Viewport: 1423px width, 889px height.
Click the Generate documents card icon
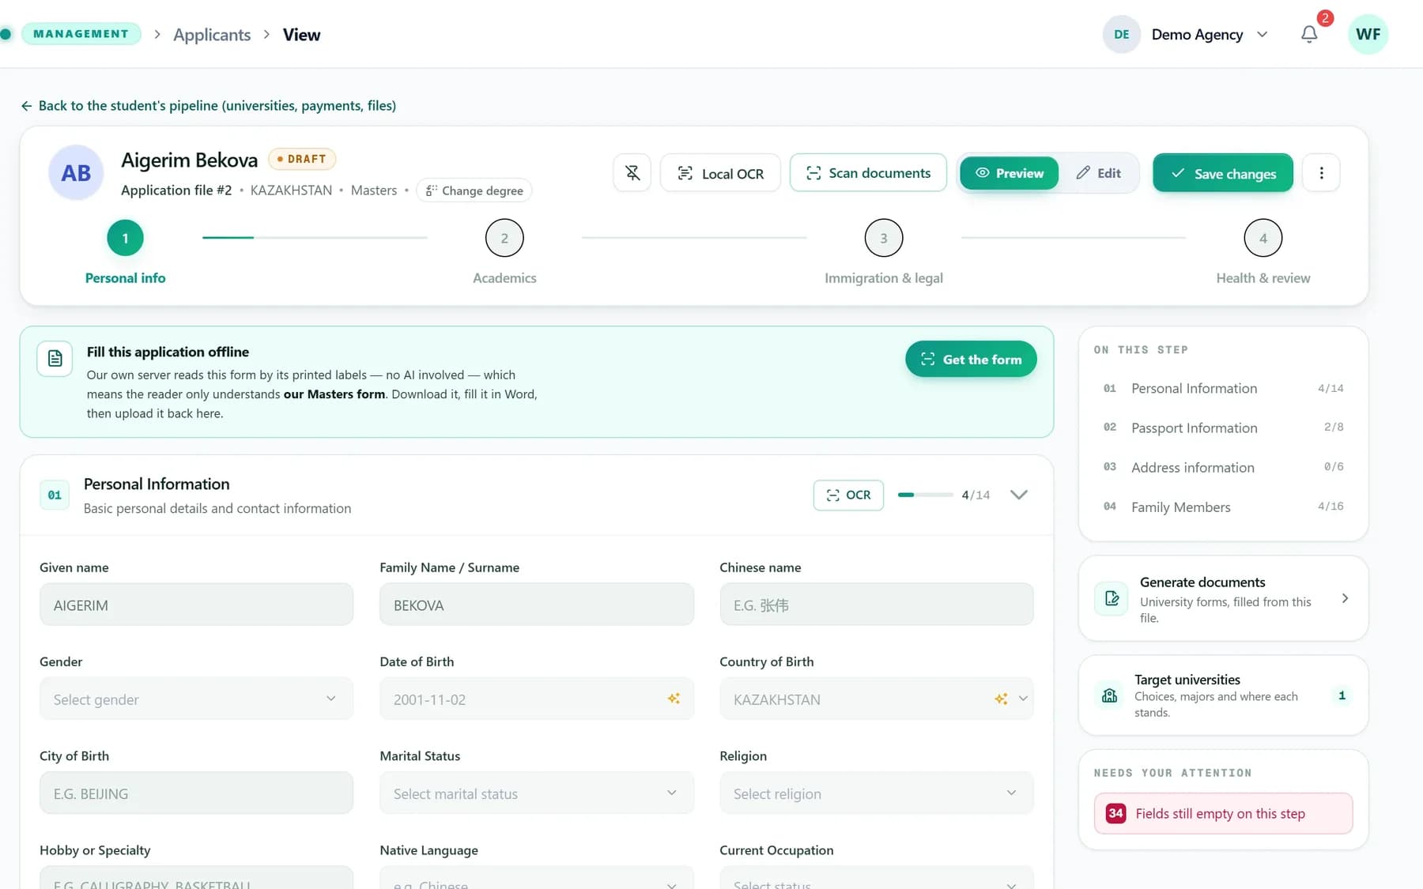pos(1112,598)
